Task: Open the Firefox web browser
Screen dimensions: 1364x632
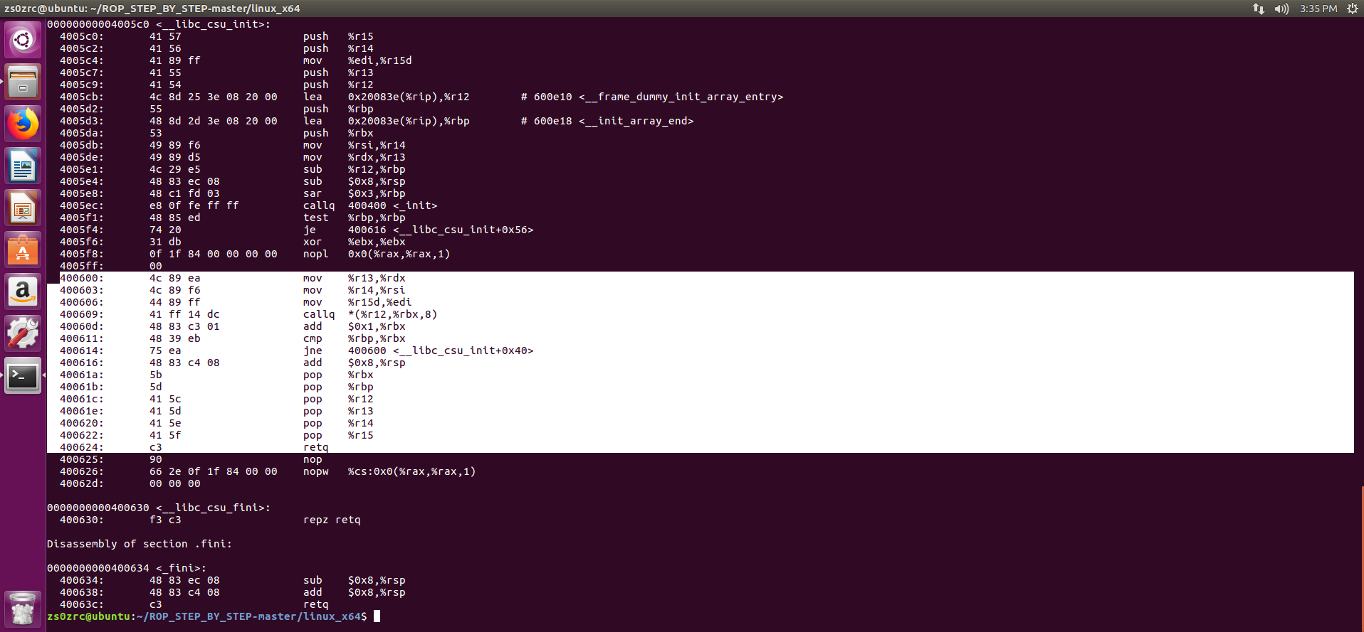Action: 23,123
